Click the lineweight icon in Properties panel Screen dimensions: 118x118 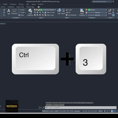(x=87, y=13)
